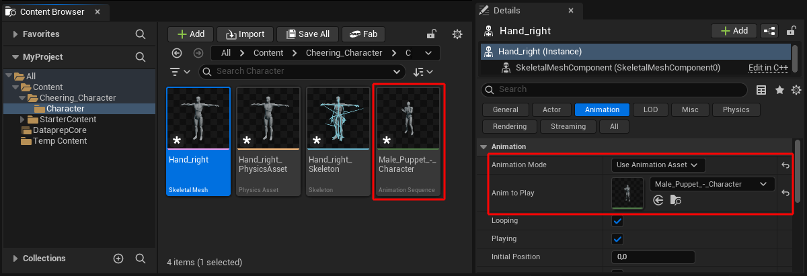The image size is (807, 276).
Task: Expand the StarterContent folder
Action: (23, 120)
